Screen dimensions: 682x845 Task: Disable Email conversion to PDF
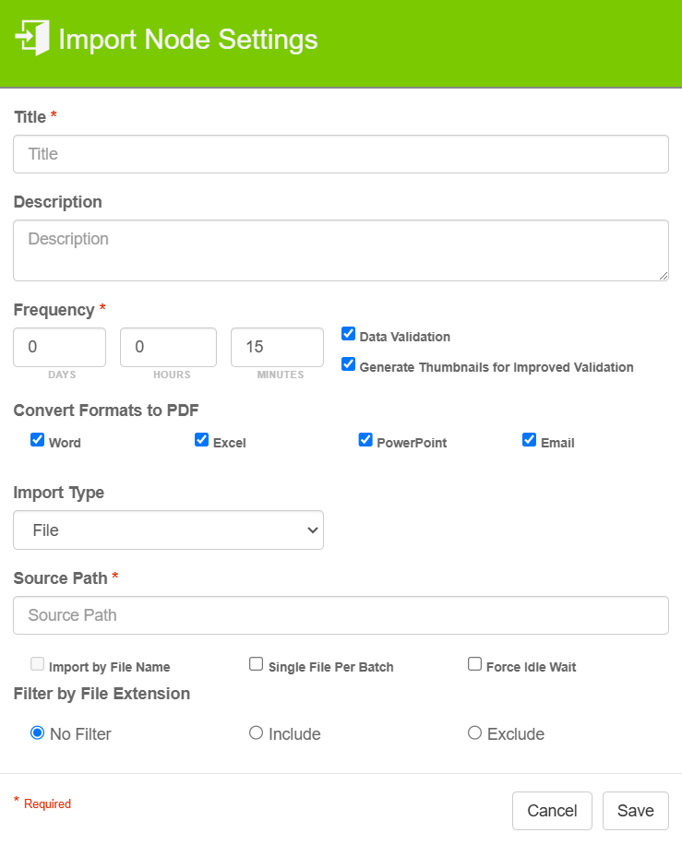click(x=529, y=439)
